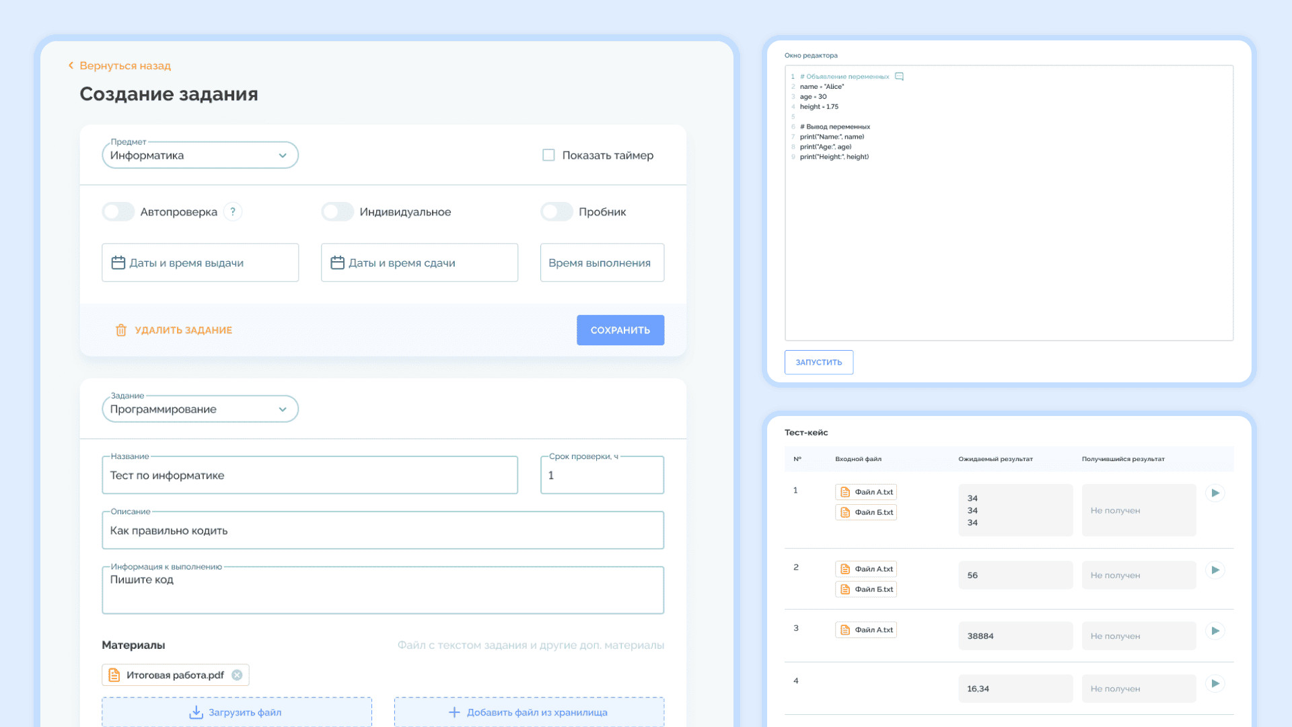The height and width of the screenshot is (727, 1292).
Task: Click the Автопроверка help question mark icon
Action: [x=233, y=211]
